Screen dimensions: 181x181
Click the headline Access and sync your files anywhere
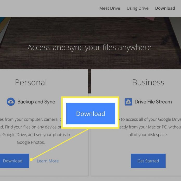[89, 48]
